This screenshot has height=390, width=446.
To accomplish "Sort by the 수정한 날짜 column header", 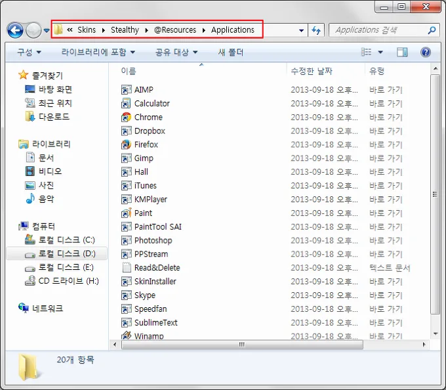I will 312,71.
